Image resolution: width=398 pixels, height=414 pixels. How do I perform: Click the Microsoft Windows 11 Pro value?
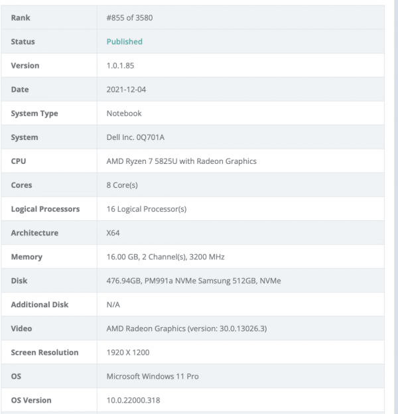[x=153, y=376]
